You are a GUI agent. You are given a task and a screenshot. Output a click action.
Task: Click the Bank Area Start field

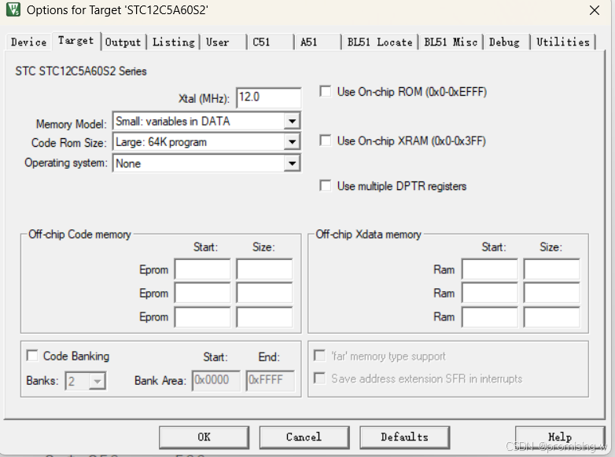[216, 380]
